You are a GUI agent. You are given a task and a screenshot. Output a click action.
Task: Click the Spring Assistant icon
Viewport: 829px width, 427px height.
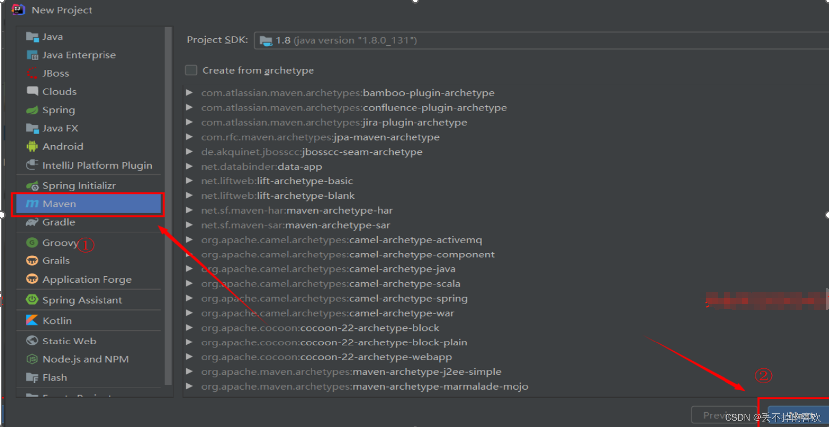click(x=32, y=300)
